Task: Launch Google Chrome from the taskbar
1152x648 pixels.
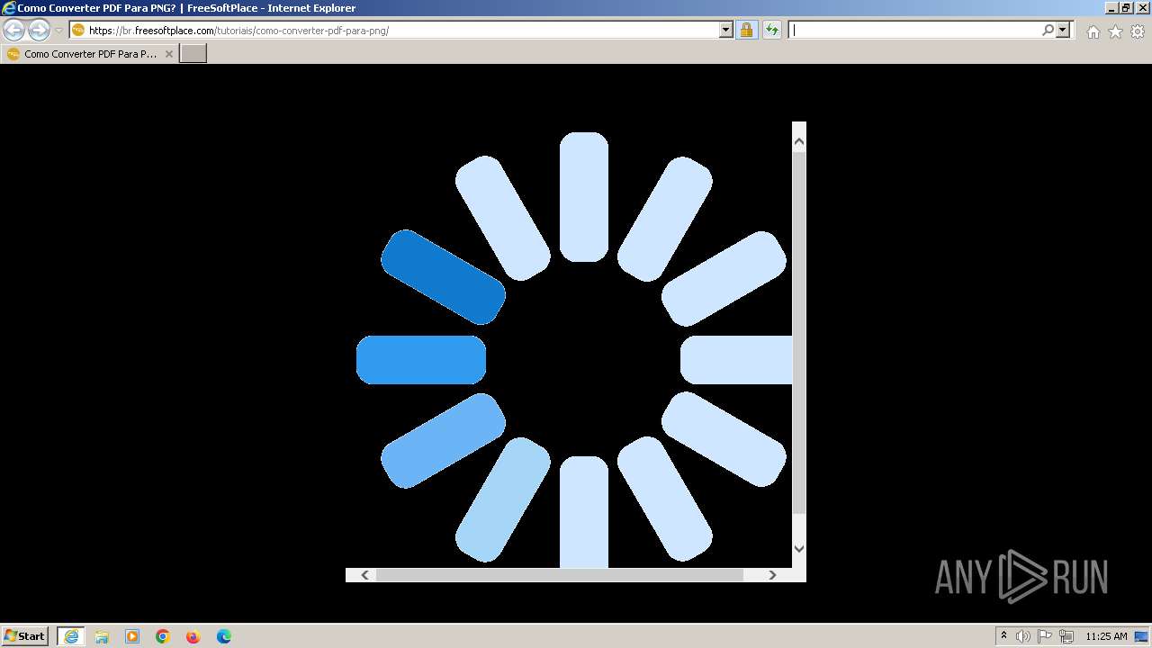Action: tap(163, 636)
